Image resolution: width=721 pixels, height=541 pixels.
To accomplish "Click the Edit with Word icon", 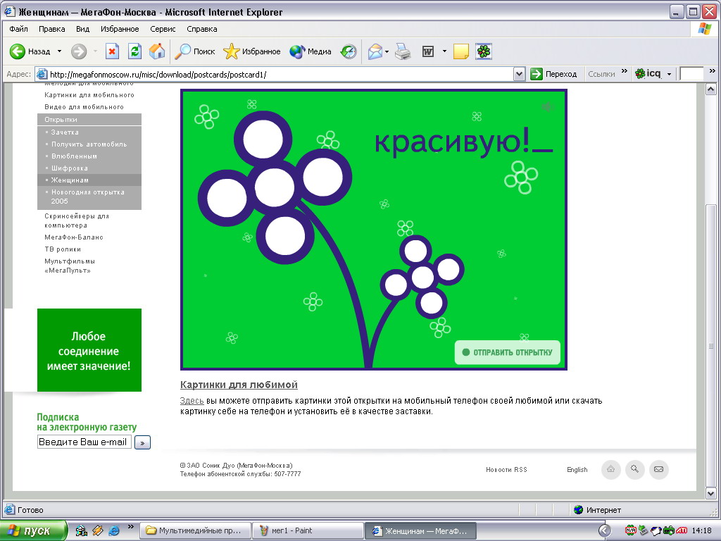I will pos(428,51).
